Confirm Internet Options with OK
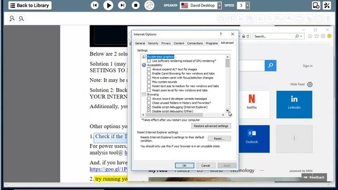 click(184, 165)
